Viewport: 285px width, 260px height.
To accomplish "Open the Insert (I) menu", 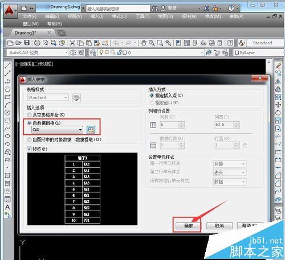I will 97,16.
